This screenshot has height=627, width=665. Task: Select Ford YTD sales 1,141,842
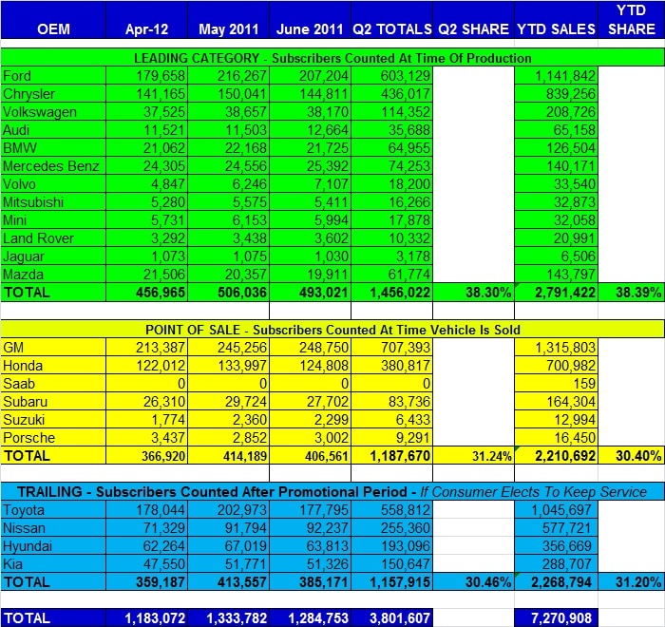(565, 76)
